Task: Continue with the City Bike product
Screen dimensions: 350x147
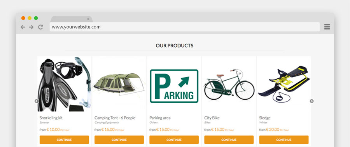Action: (229, 140)
